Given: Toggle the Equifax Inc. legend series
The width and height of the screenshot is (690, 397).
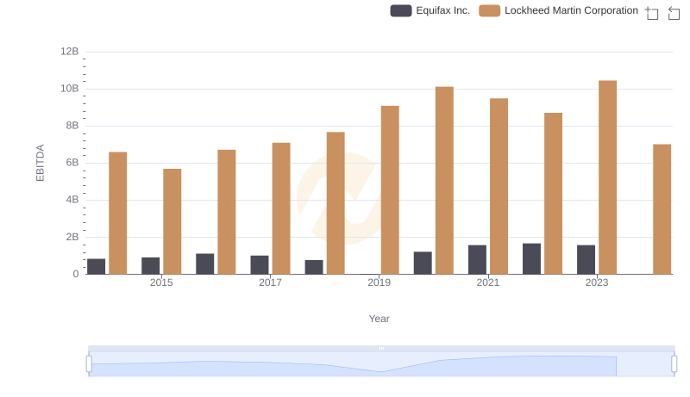Looking at the screenshot, I should pos(430,10).
